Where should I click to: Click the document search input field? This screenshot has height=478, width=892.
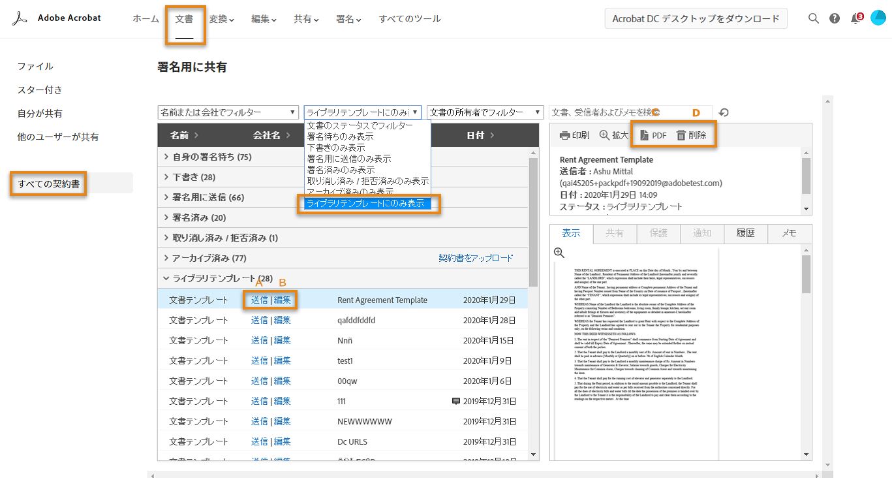630,112
